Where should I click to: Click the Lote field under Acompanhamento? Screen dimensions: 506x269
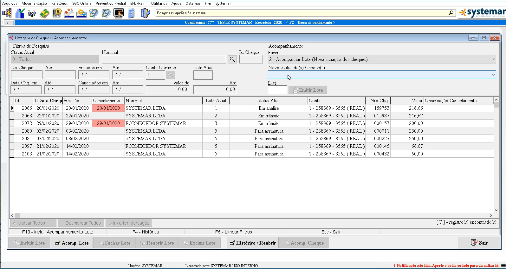(277, 90)
